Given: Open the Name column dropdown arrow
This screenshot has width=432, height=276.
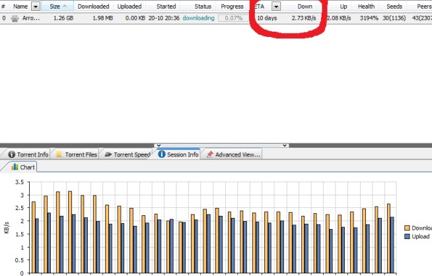Looking at the screenshot, I should click(36, 6).
